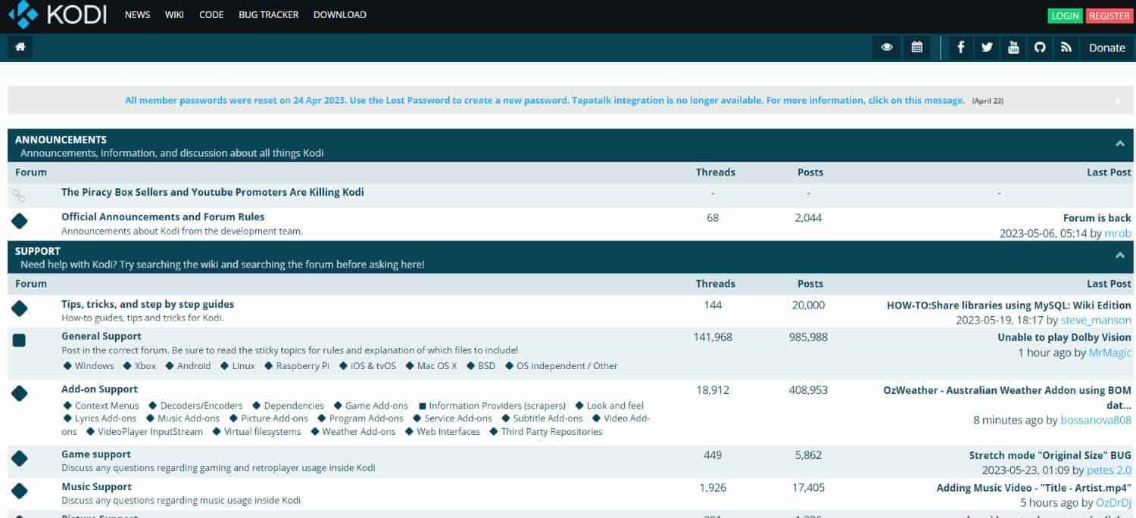Viewport: 1136px width, 518px height.
Task: Open the Raspberry Pi subforum
Action: pos(303,365)
